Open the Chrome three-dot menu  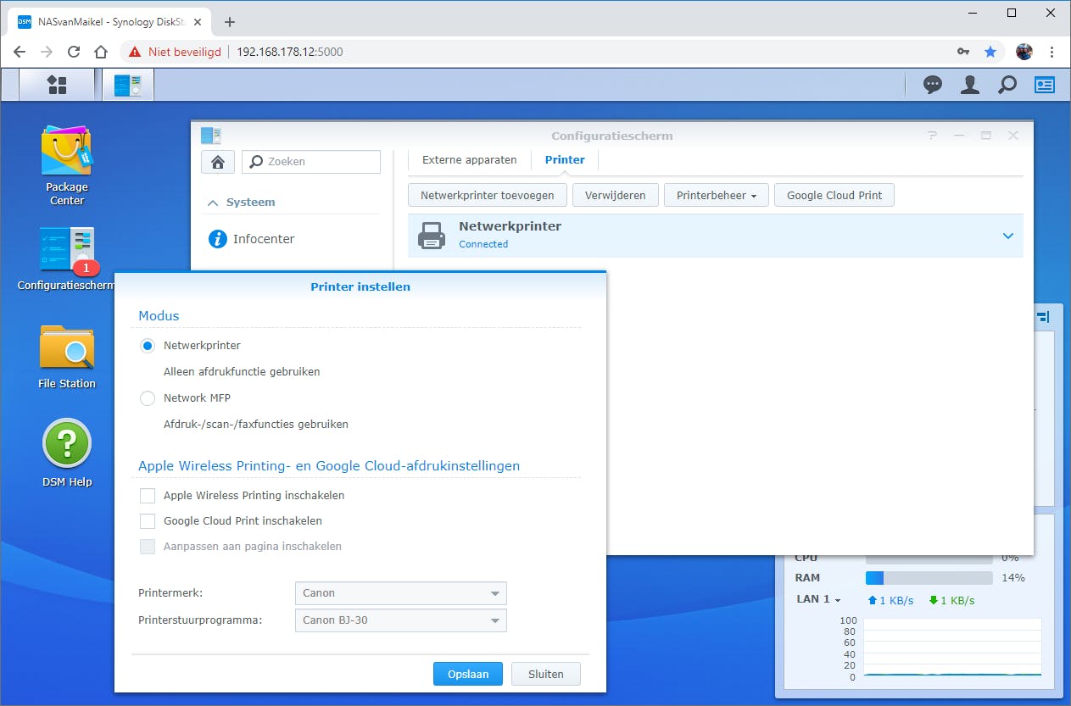click(1052, 52)
